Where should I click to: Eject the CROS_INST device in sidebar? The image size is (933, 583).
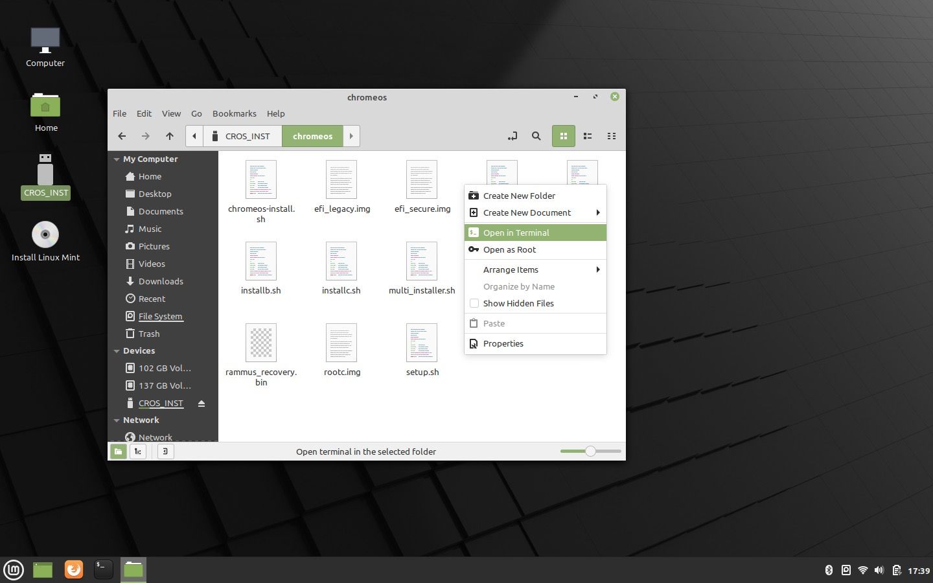pyautogui.click(x=202, y=404)
